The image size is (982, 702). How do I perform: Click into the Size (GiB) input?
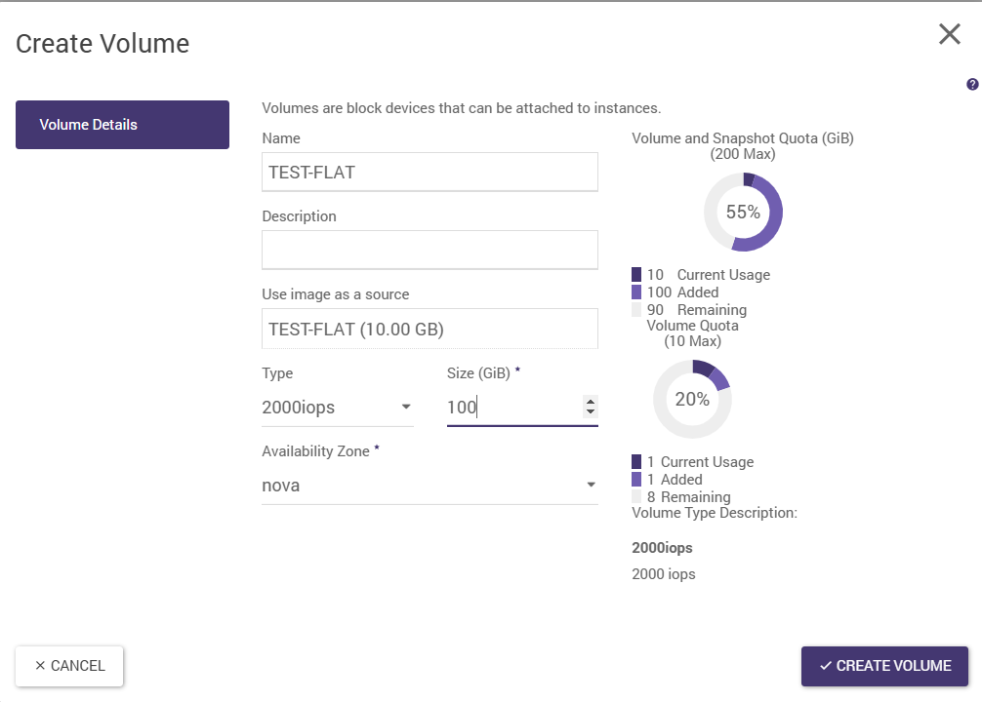[x=511, y=408]
